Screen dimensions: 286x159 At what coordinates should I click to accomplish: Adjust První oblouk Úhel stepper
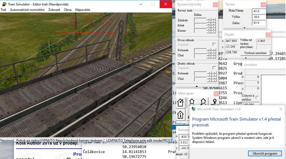tap(212, 56)
